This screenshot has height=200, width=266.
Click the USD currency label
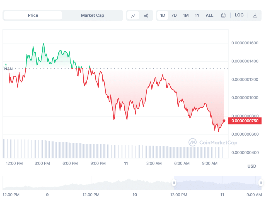(252, 166)
